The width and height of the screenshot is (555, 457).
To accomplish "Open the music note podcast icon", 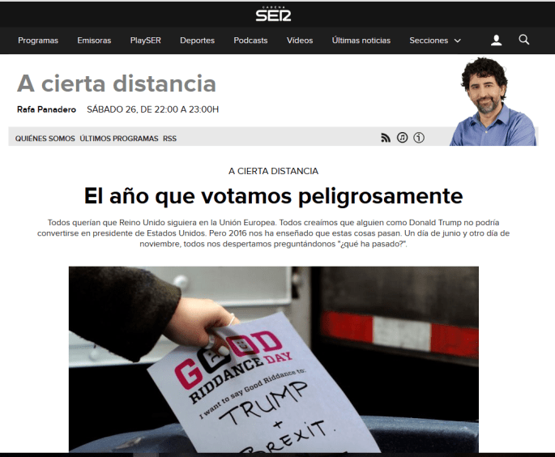I will coord(402,138).
